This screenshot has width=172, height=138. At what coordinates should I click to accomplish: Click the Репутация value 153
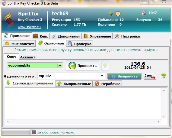77,20
